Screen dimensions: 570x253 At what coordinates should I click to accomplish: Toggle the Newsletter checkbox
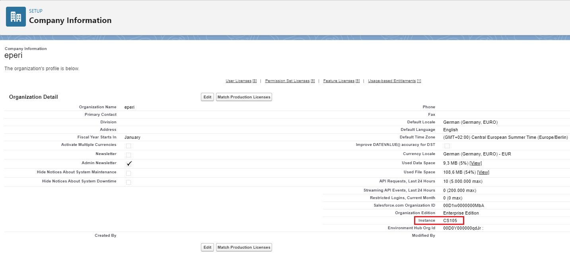[x=128, y=155]
